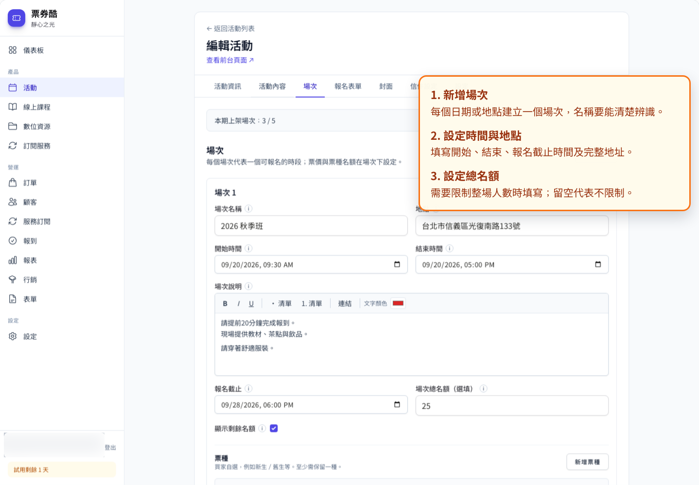Switch to the 活動資訊 tab
Viewport: 699px width, 485px height.
tap(227, 86)
